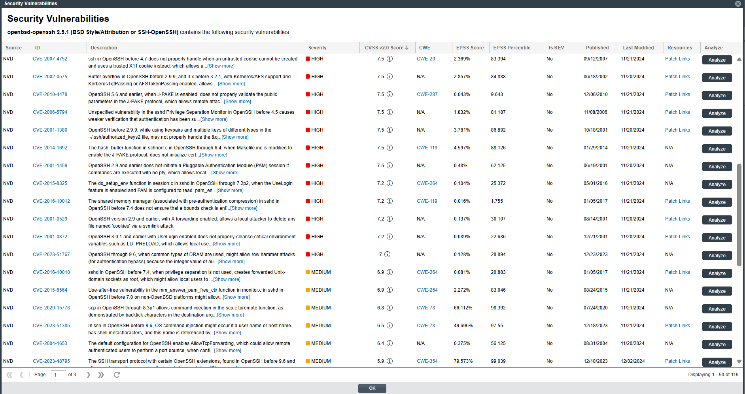Image resolution: width=745 pixels, height=394 pixels.
Task: Refresh the vulnerabilities list
Action: [x=117, y=375]
